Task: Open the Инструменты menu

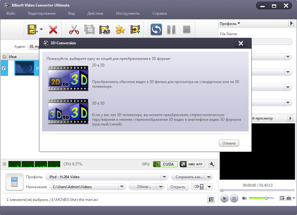Action: [128, 13]
